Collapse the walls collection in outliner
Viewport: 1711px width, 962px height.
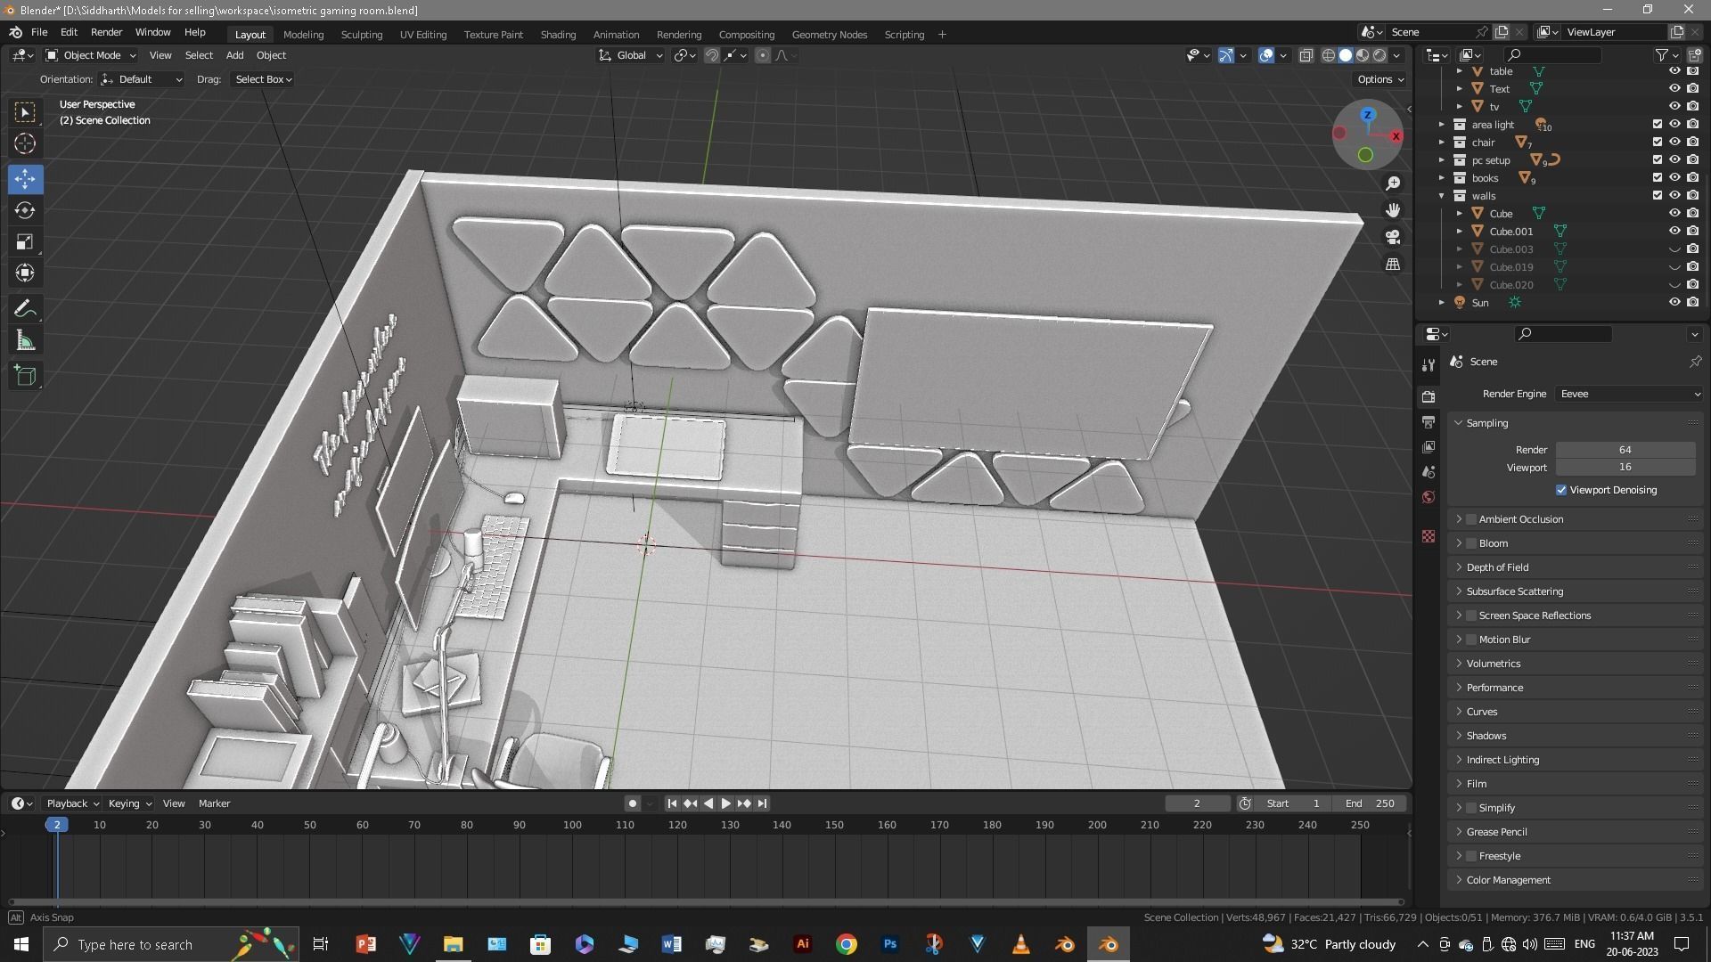click(1442, 196)
